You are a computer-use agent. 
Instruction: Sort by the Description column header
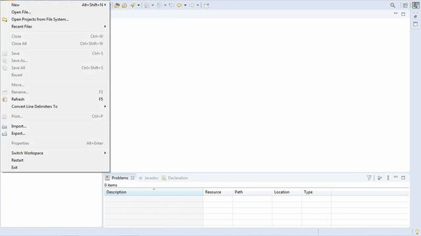(154, 192)
